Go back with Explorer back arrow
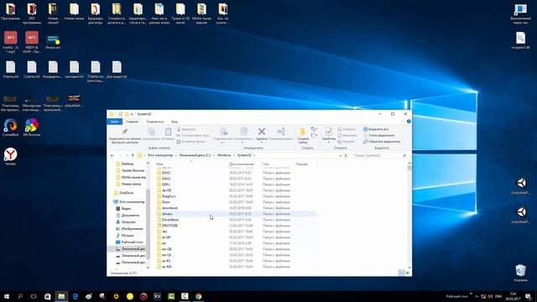This screenshot has width=537, height=302. [112, 155]
